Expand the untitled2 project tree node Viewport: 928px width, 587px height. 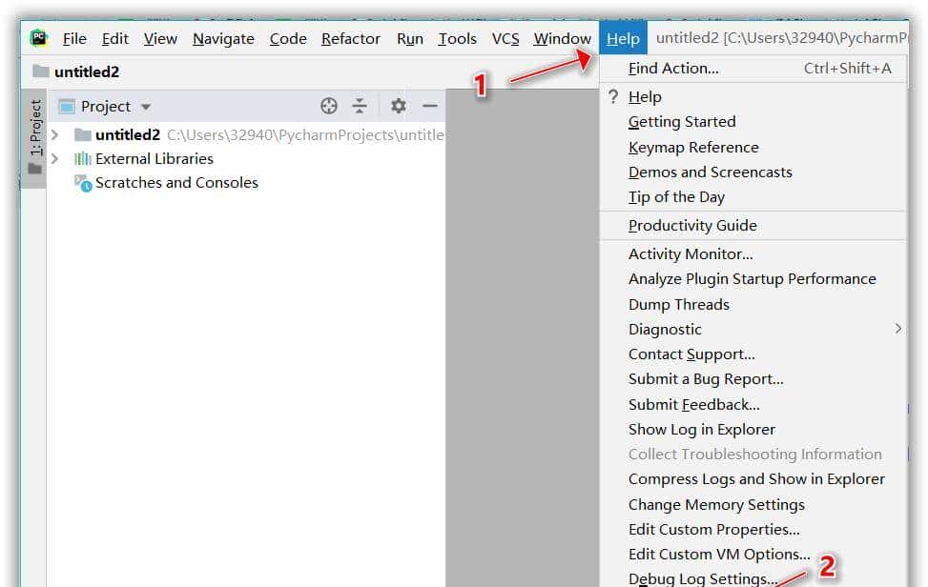[x=55, y=135]
